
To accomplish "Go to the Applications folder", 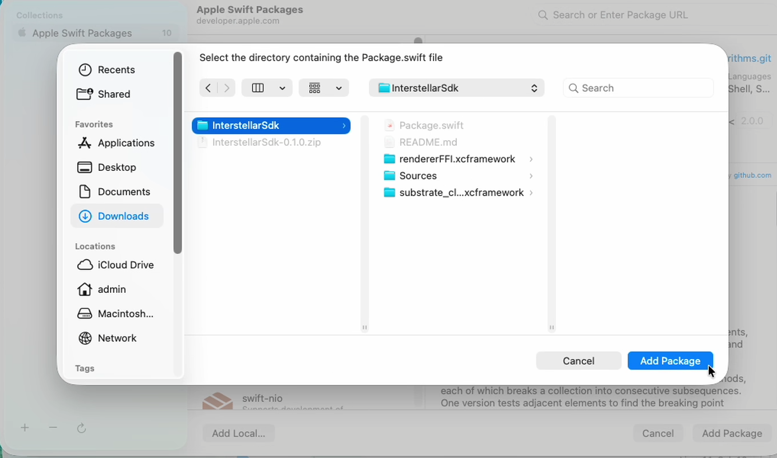I will pyautogui.click(x=116, y=143).
